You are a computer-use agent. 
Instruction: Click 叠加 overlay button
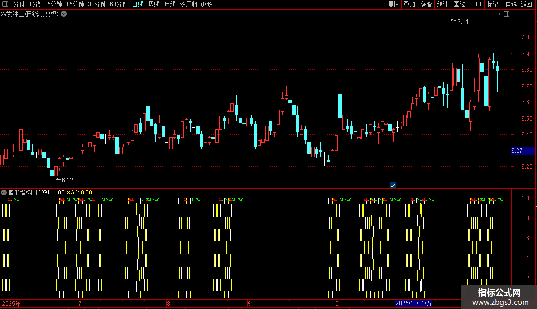410,4
